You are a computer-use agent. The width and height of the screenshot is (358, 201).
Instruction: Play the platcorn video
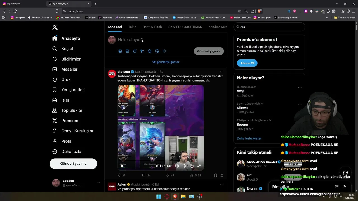point(122,166)
